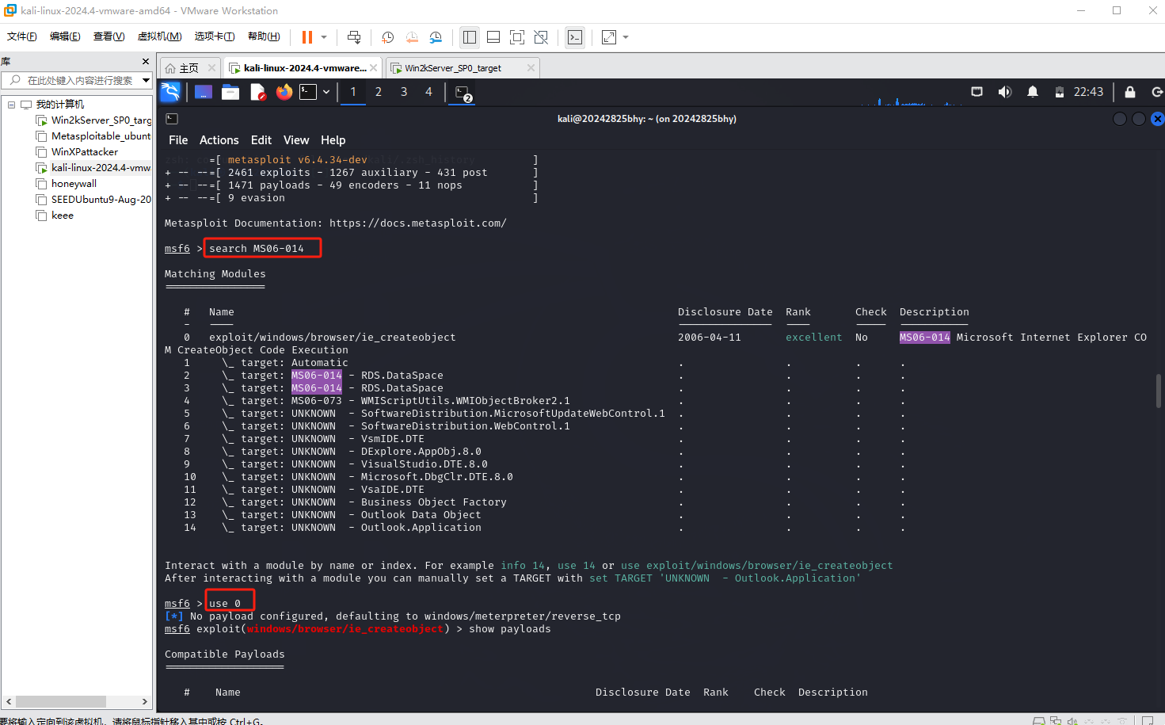Select honeywall in the library
This screenshot has width=1165, height=725.
pos(67,184)
